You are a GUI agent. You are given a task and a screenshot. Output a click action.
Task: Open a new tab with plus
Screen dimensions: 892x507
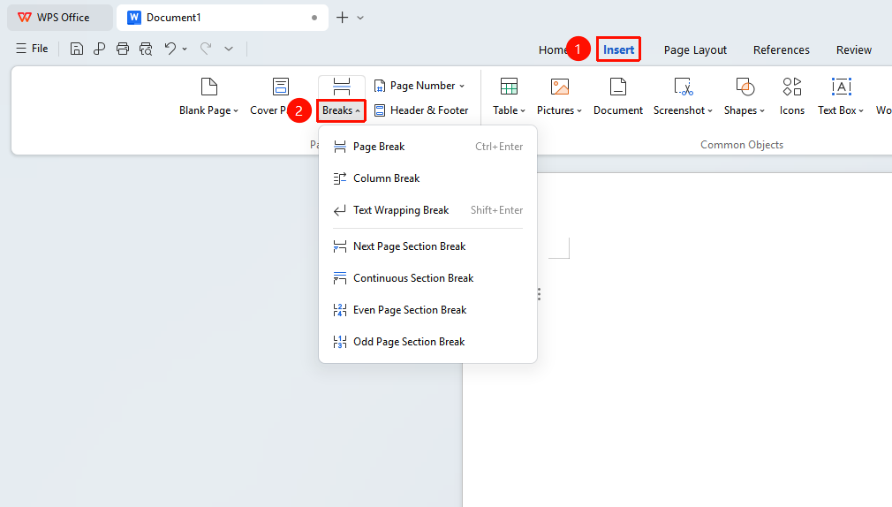point(342,18)
